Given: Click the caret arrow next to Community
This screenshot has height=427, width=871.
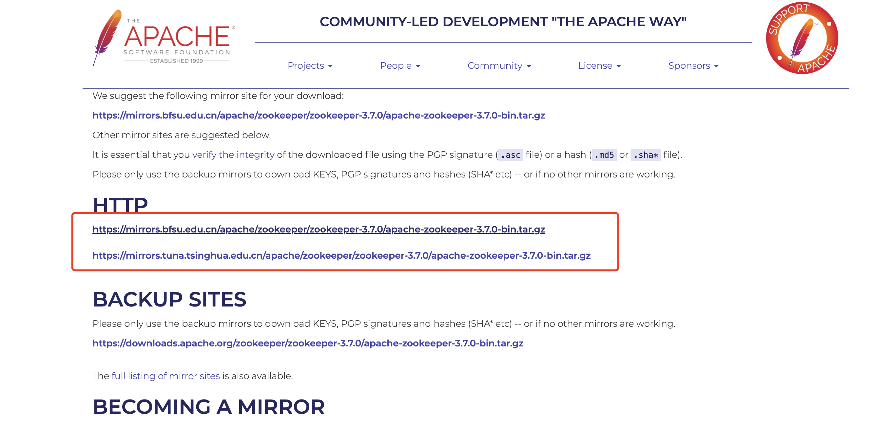Looking at the screenshot, I should point(529,66).
